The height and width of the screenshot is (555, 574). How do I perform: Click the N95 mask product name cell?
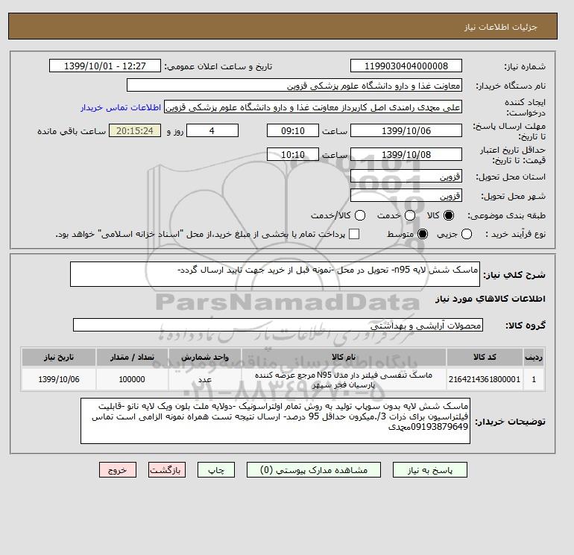click(344, 380)
